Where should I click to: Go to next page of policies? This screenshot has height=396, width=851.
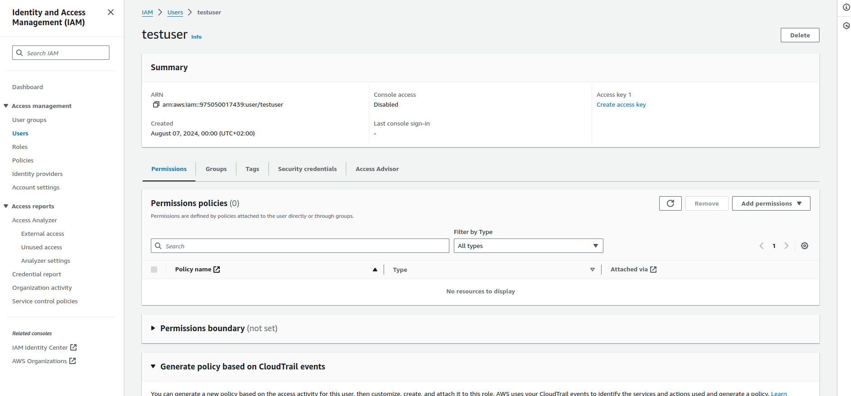click(x=787, y=246)
